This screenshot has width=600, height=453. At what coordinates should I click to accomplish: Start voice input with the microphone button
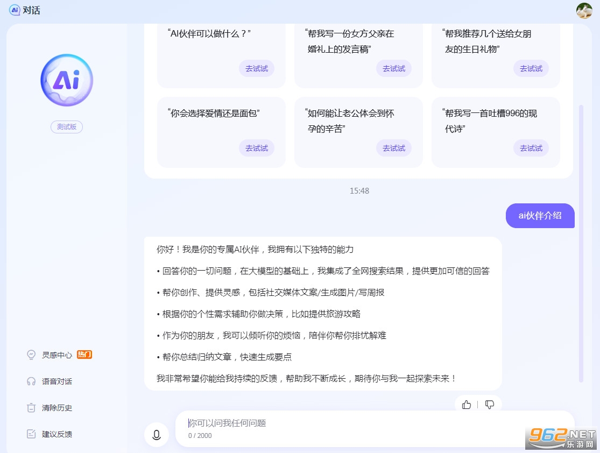coord(157,435)
